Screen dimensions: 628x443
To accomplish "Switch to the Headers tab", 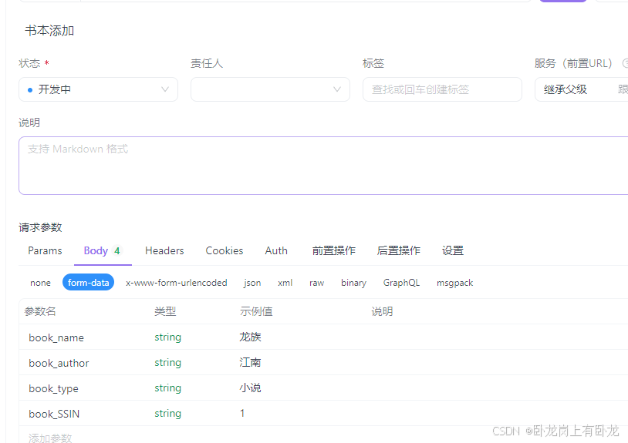I will tap(164, 250).
